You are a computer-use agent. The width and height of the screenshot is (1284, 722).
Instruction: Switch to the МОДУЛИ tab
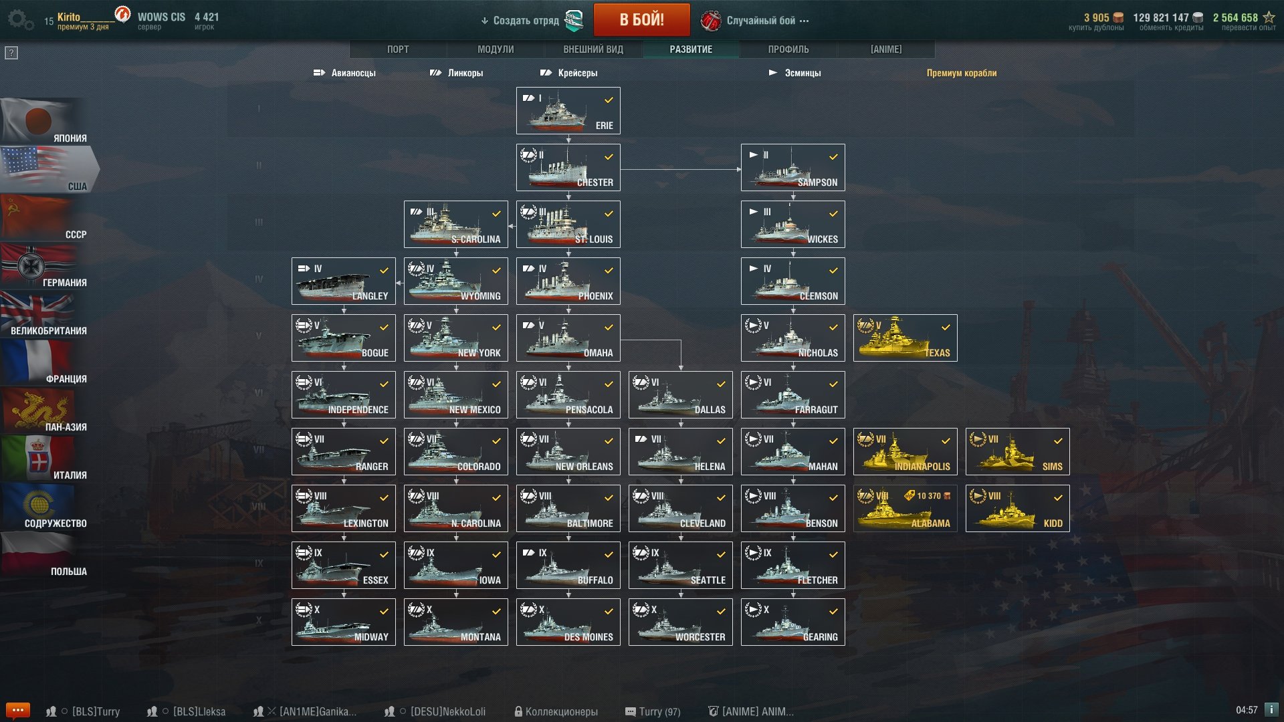click(496, 49)
